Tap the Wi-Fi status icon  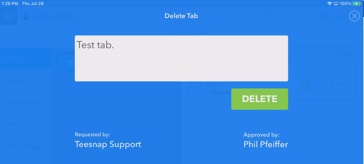point(330,3)
